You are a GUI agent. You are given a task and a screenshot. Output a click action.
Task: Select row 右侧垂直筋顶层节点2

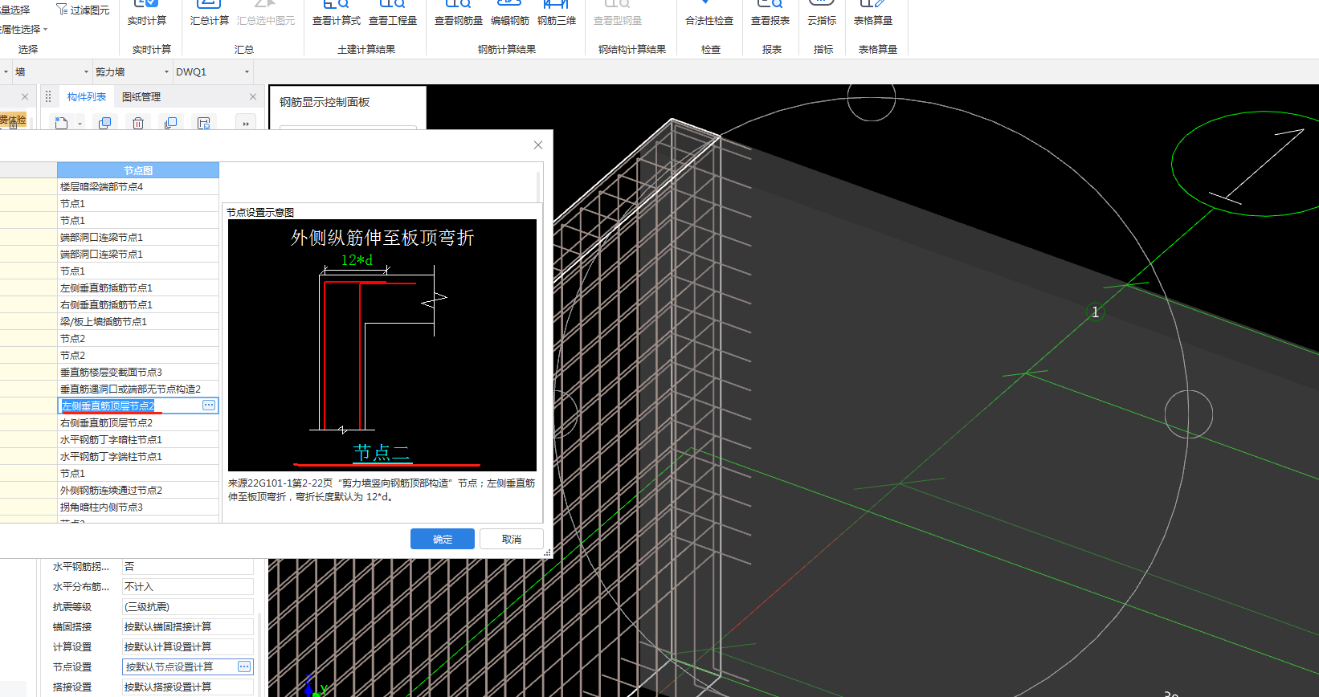[x=138, y=422]
